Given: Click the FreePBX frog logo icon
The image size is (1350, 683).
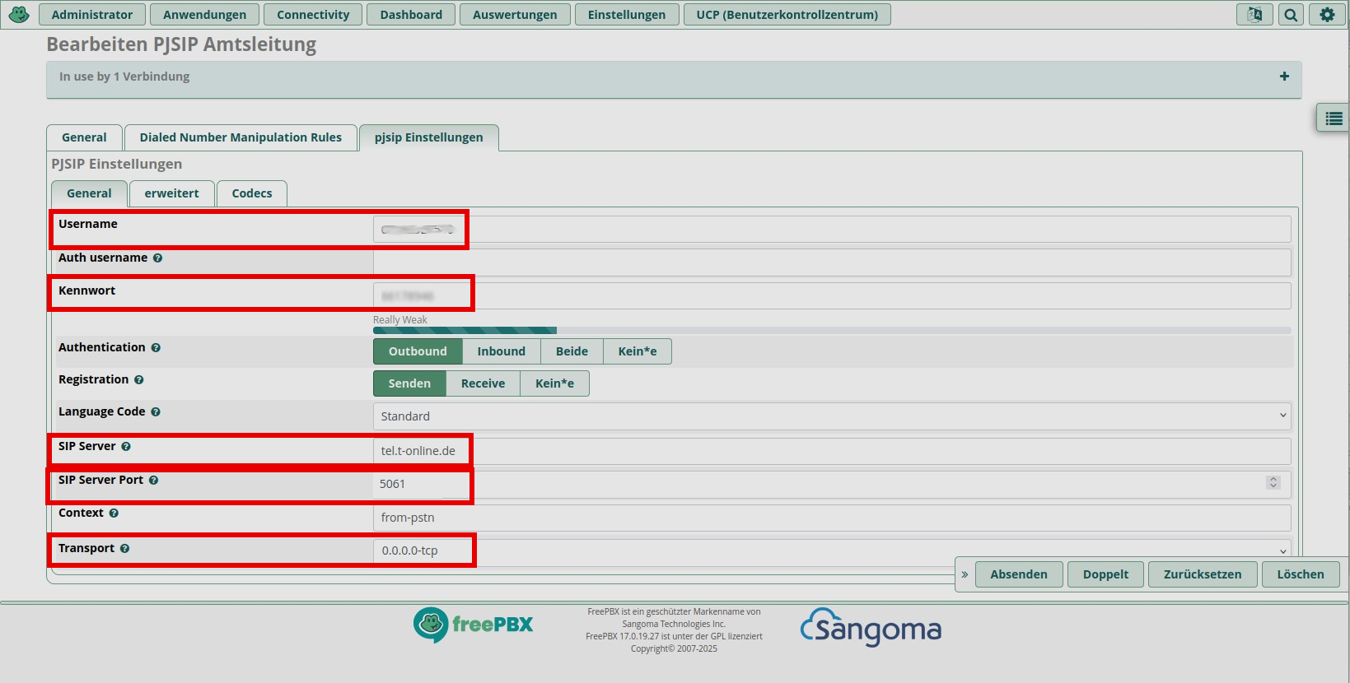Looking at the screenshot, I should tap(19, 14).
